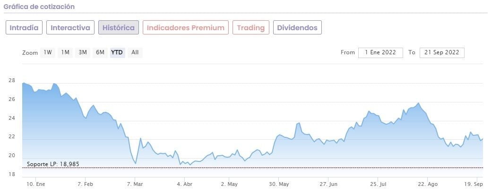The image size is (491, 193).
Task: Zoom chart to 6M
Action: pyautogui.click(x=100, y=52)
